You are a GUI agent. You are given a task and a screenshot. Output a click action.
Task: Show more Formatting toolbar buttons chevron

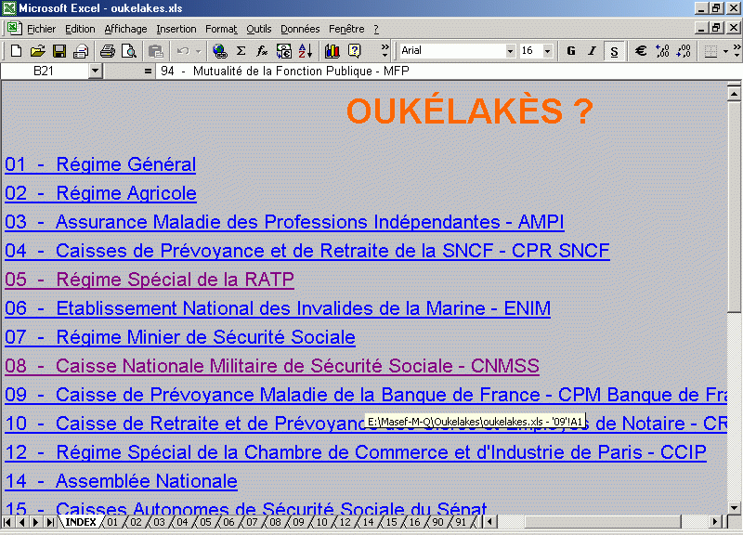point(736,51)
